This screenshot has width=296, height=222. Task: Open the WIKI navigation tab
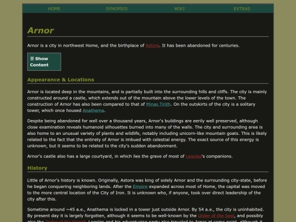click(x=179, y=9)
